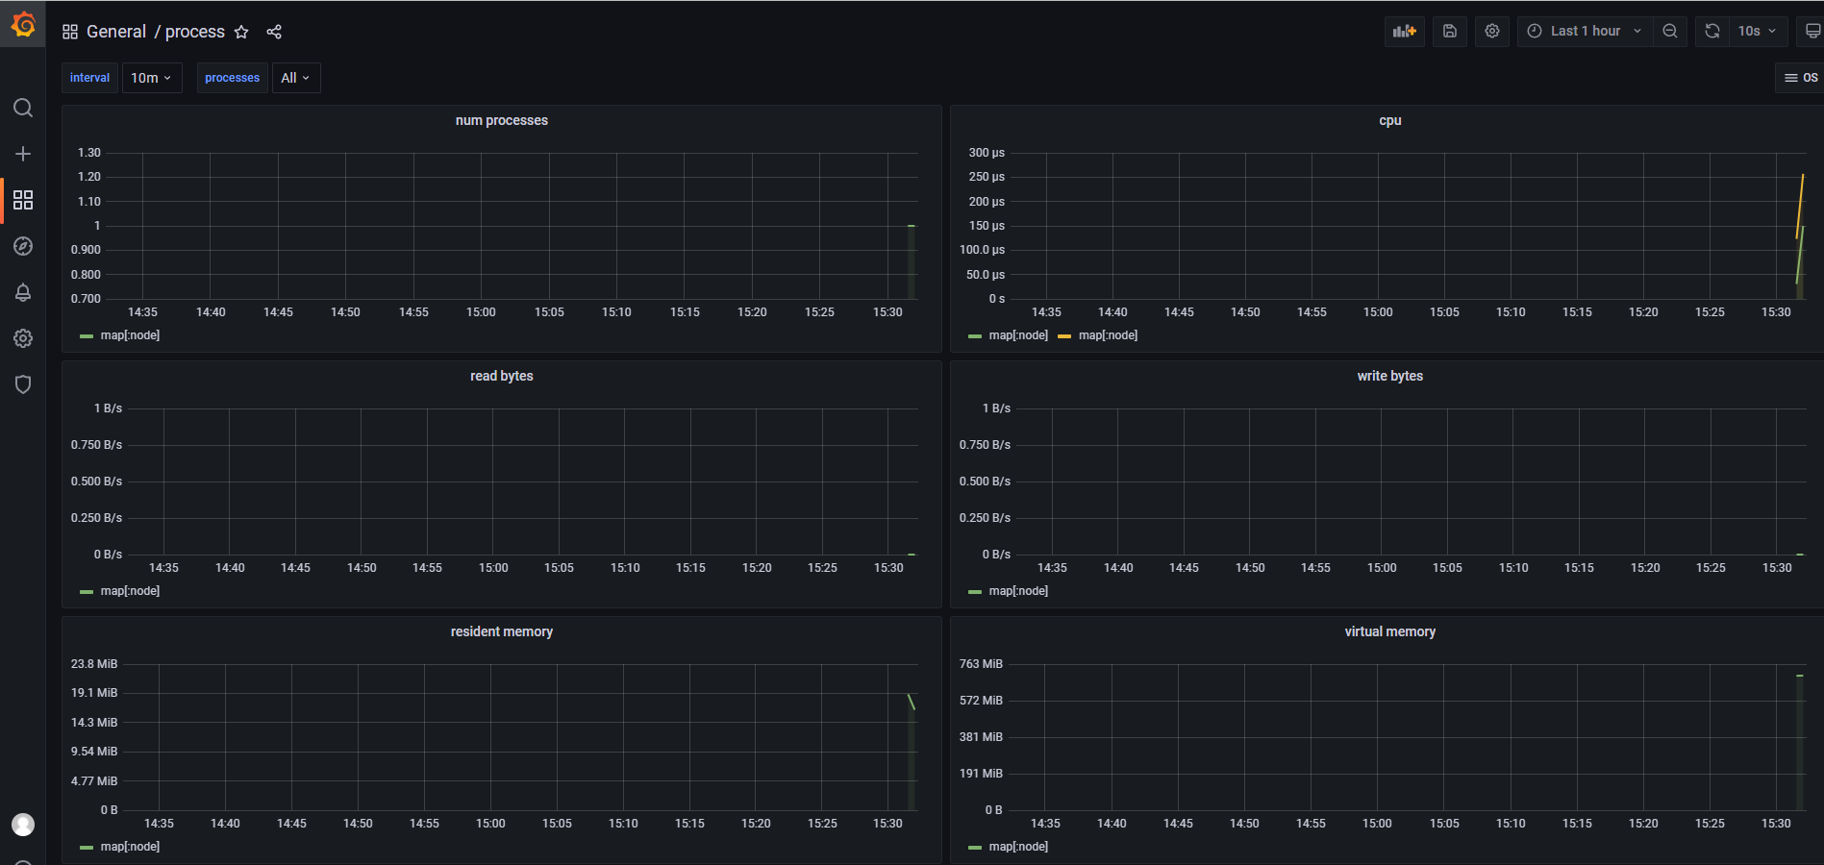Expand the interval 10m dropdown
Image resolution: width=1824 pixels, height=865 pixels.
tap(151, 78)
